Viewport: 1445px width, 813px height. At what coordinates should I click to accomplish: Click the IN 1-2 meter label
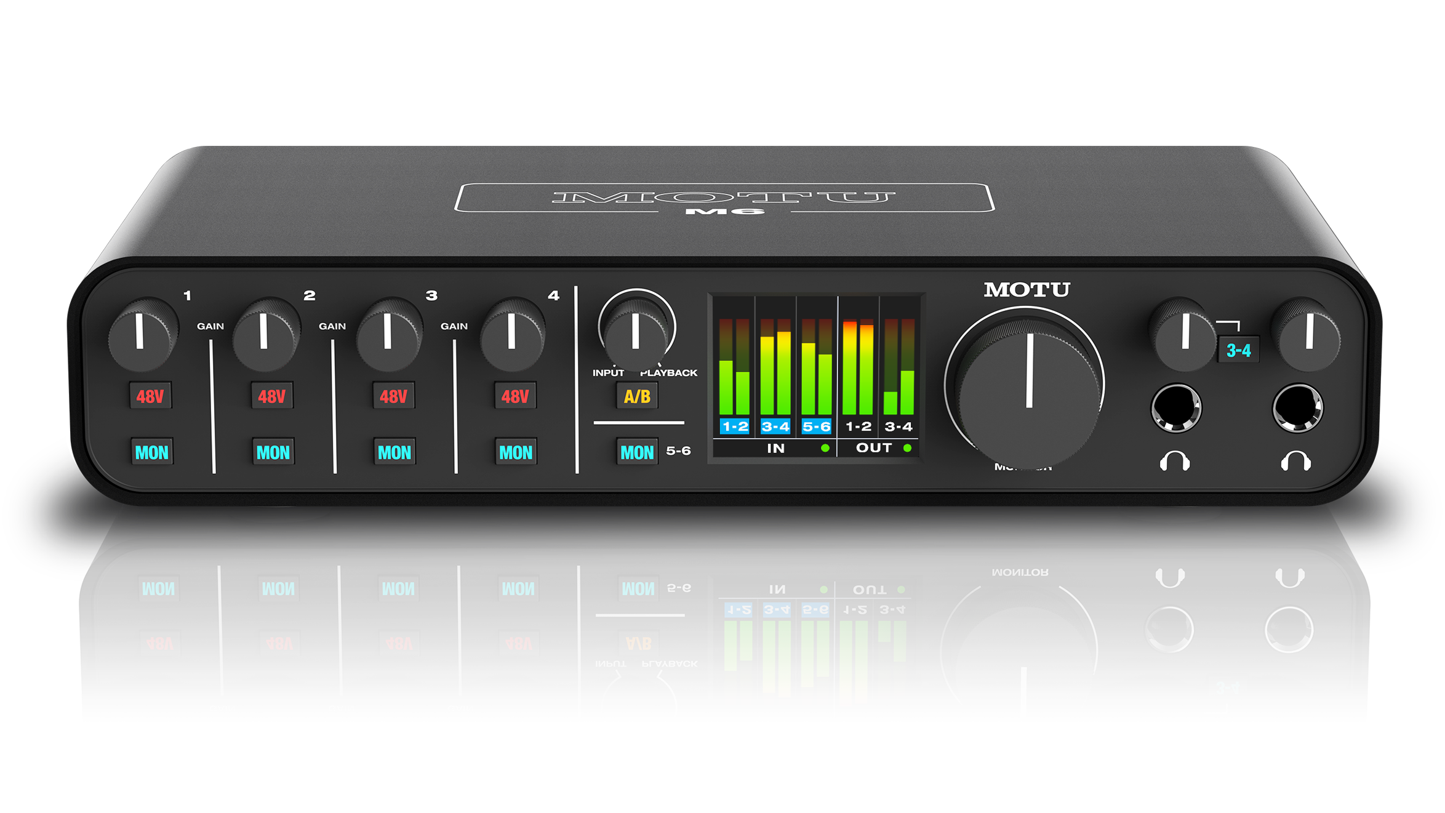click(735, 426)
